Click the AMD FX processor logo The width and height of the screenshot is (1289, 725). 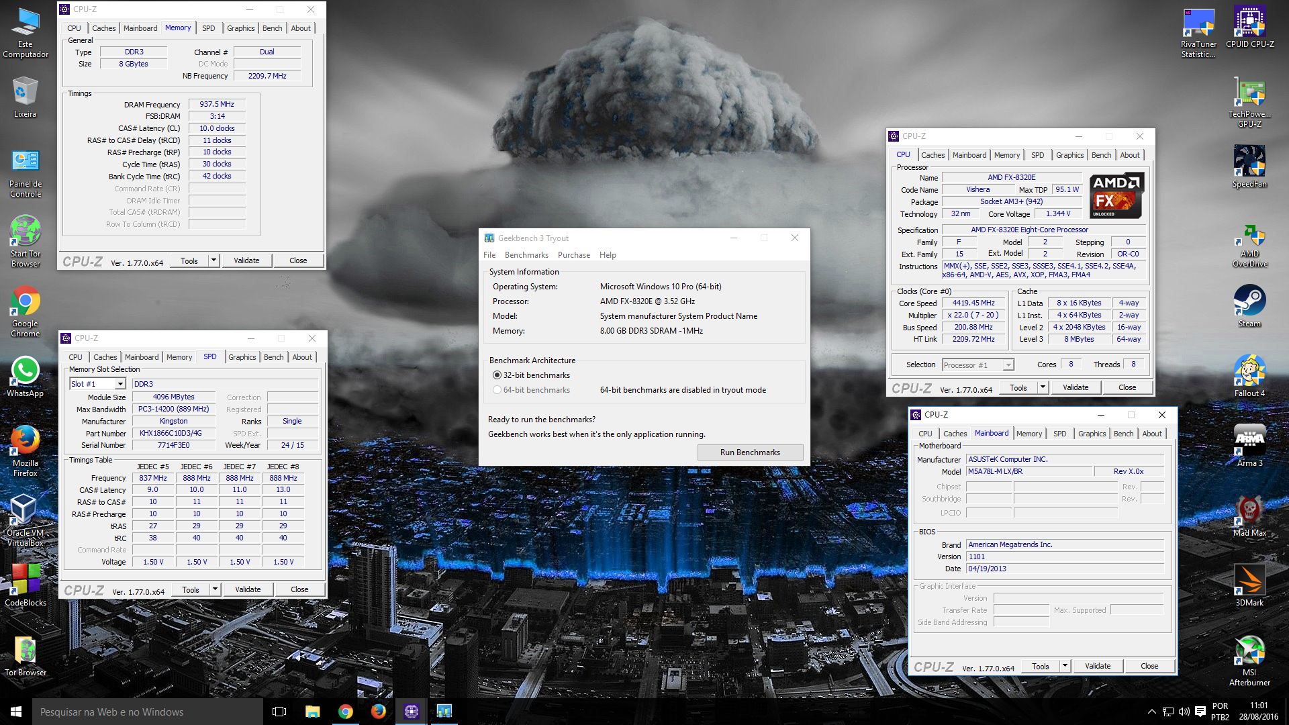(x=1117, y=196)
